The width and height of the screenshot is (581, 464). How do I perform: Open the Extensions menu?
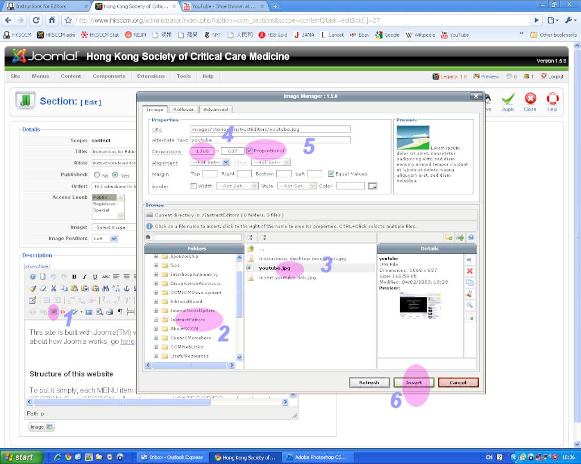pos(151,76)
